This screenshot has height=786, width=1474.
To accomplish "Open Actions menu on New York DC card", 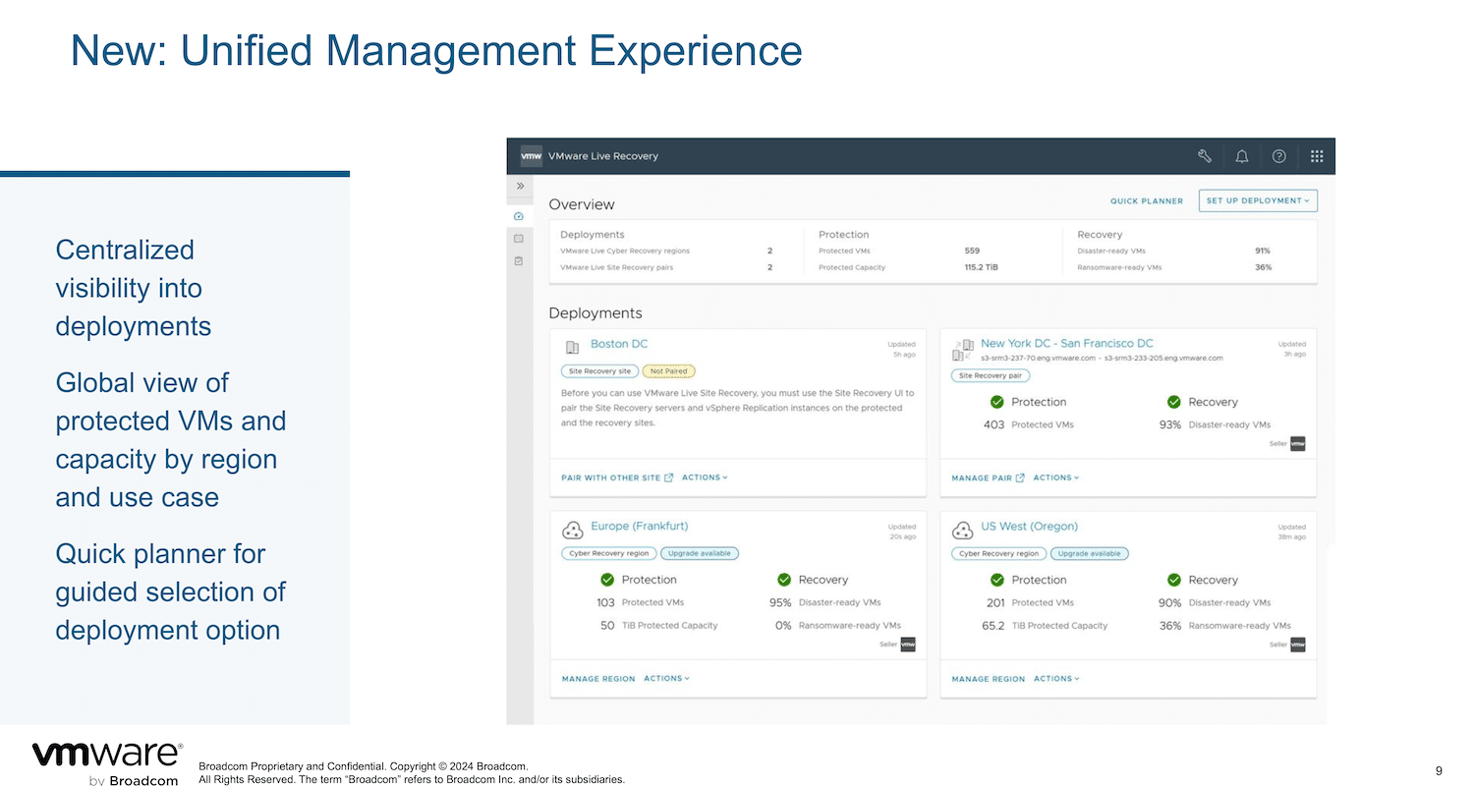I will point(1056,477).
